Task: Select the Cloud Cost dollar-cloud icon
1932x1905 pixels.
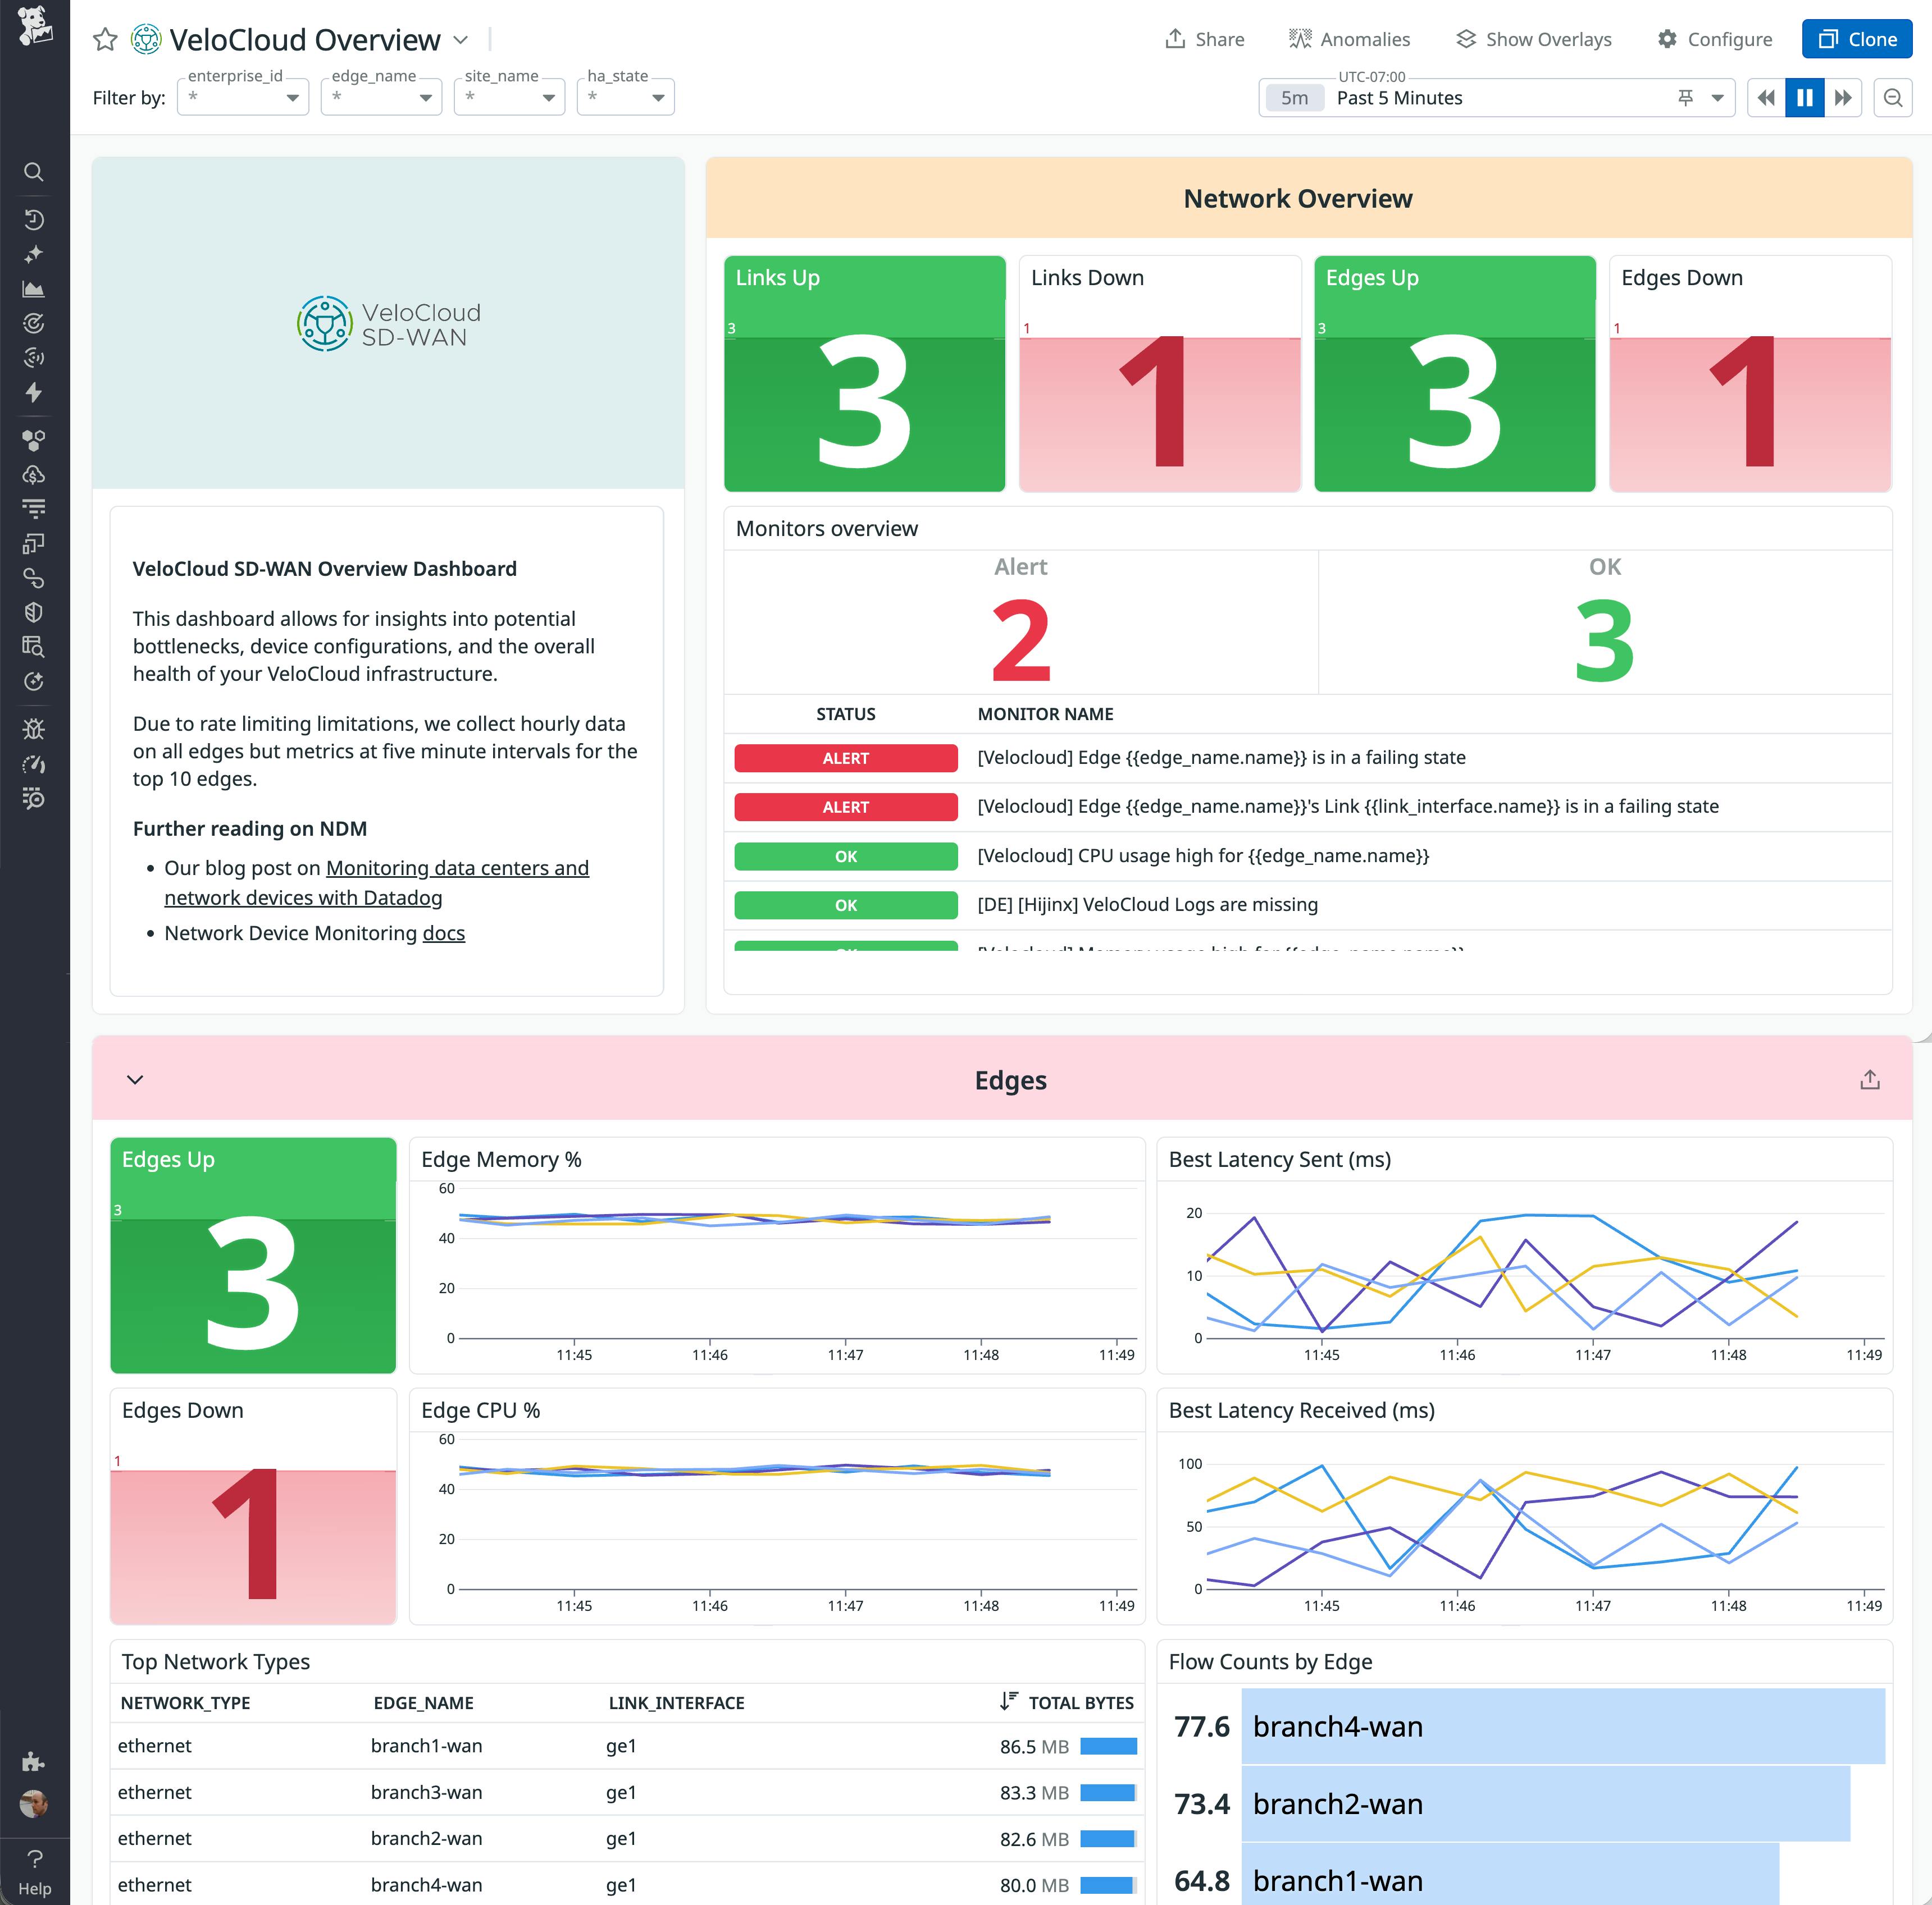Action: [x=34, y=475]
